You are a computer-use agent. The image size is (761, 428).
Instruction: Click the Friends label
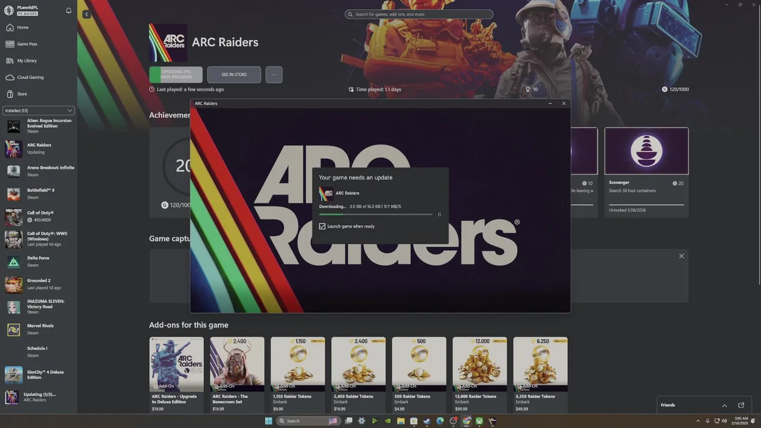pyautogui.click(x=668, y=405)
